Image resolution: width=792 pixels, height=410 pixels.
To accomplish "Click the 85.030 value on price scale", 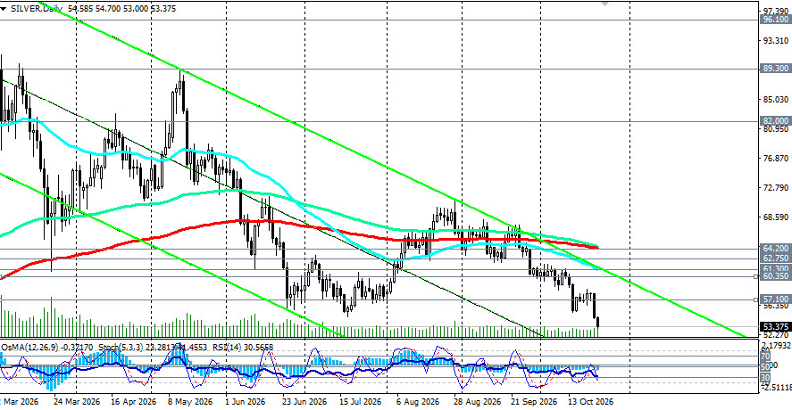I will pyautogui.click(x=775, y=99).
